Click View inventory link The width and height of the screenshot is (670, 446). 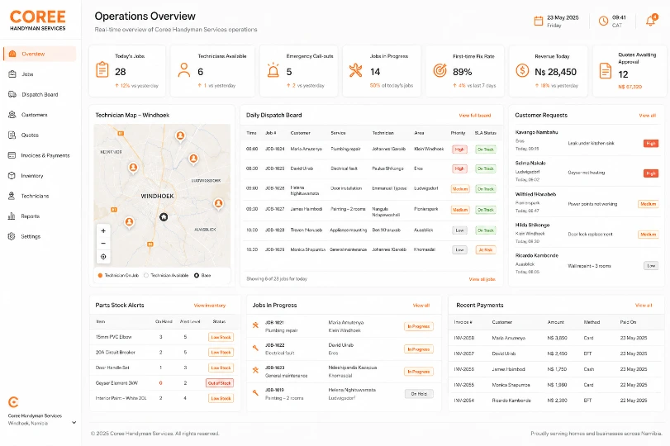click(x=210, y=306)
